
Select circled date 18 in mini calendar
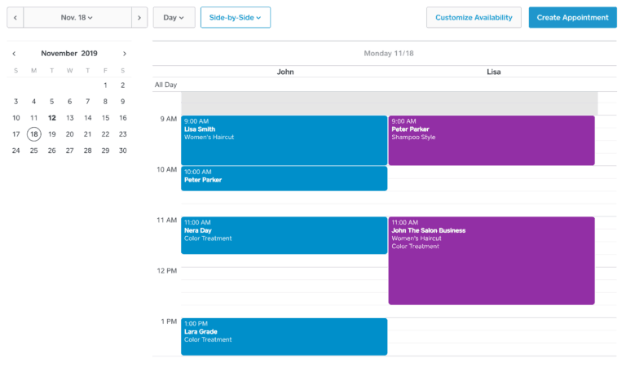click(33, 134)
